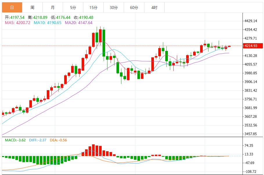Click the 74.35 MACD axis label

249,145
